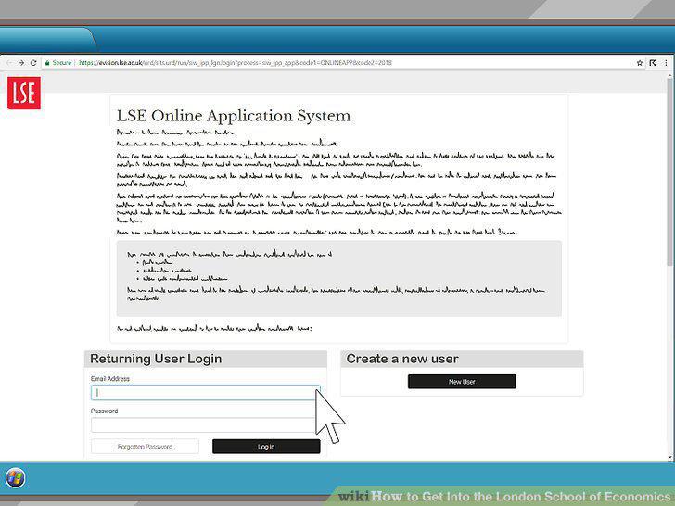675x506 pixels.
Task: Click the Forgotten Password button
Action: point(145,447)
